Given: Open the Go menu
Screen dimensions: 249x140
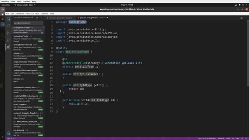Looking at the screenshot, I should [x=33, y=14].
